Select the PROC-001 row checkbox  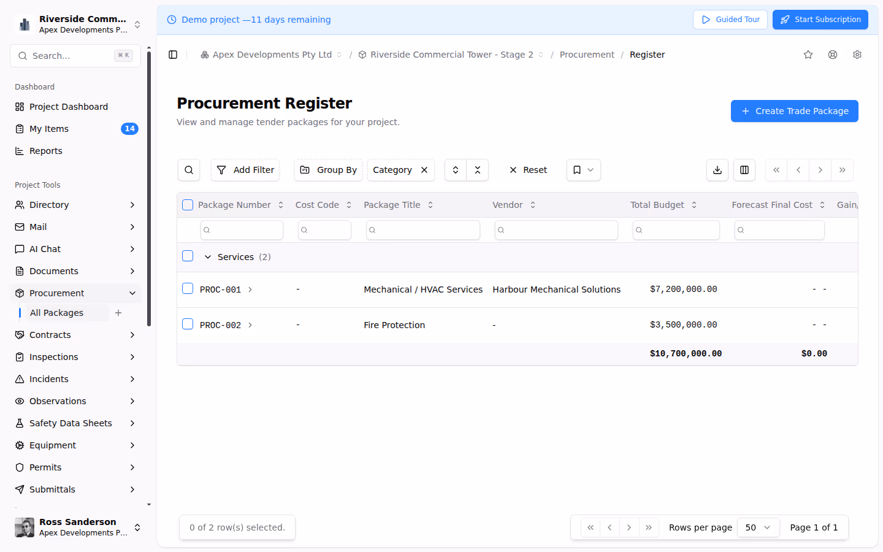pos(188,288)
